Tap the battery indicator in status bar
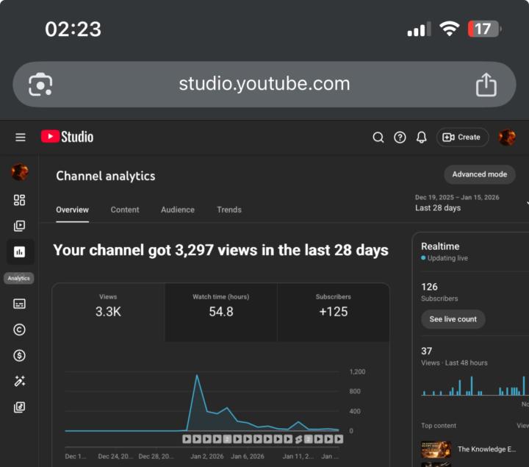This screenshot has height=467, width=529. point(484,29)
